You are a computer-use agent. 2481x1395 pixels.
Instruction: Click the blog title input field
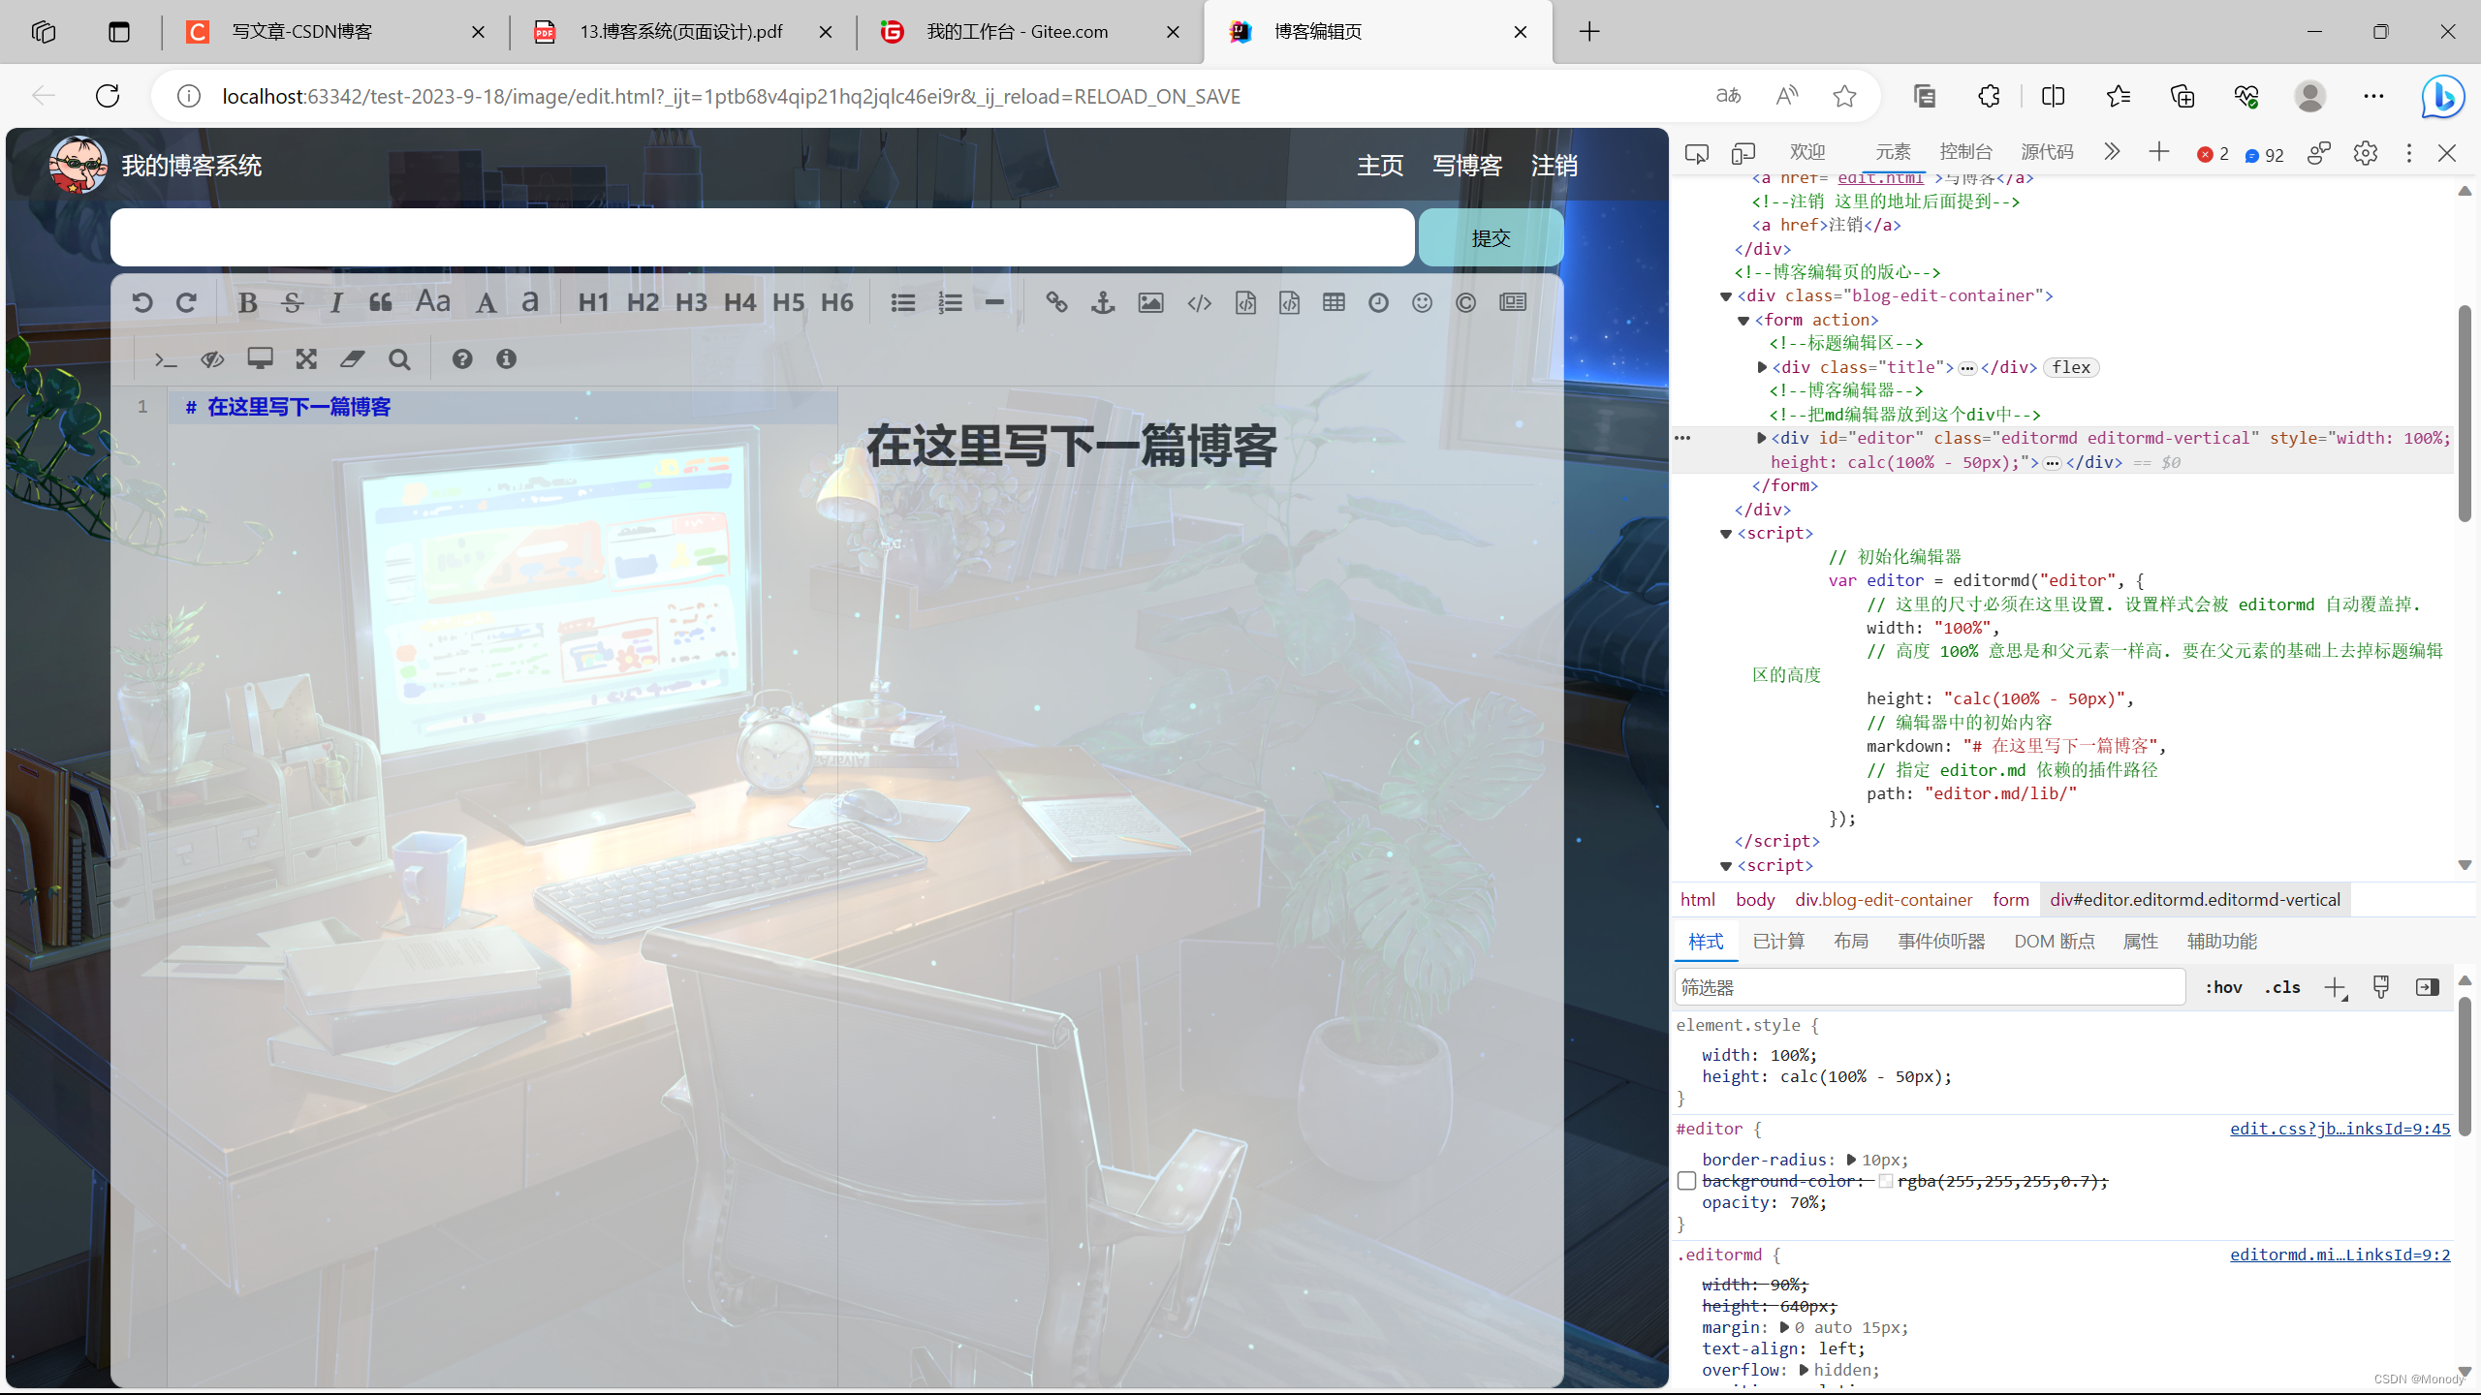763,237
